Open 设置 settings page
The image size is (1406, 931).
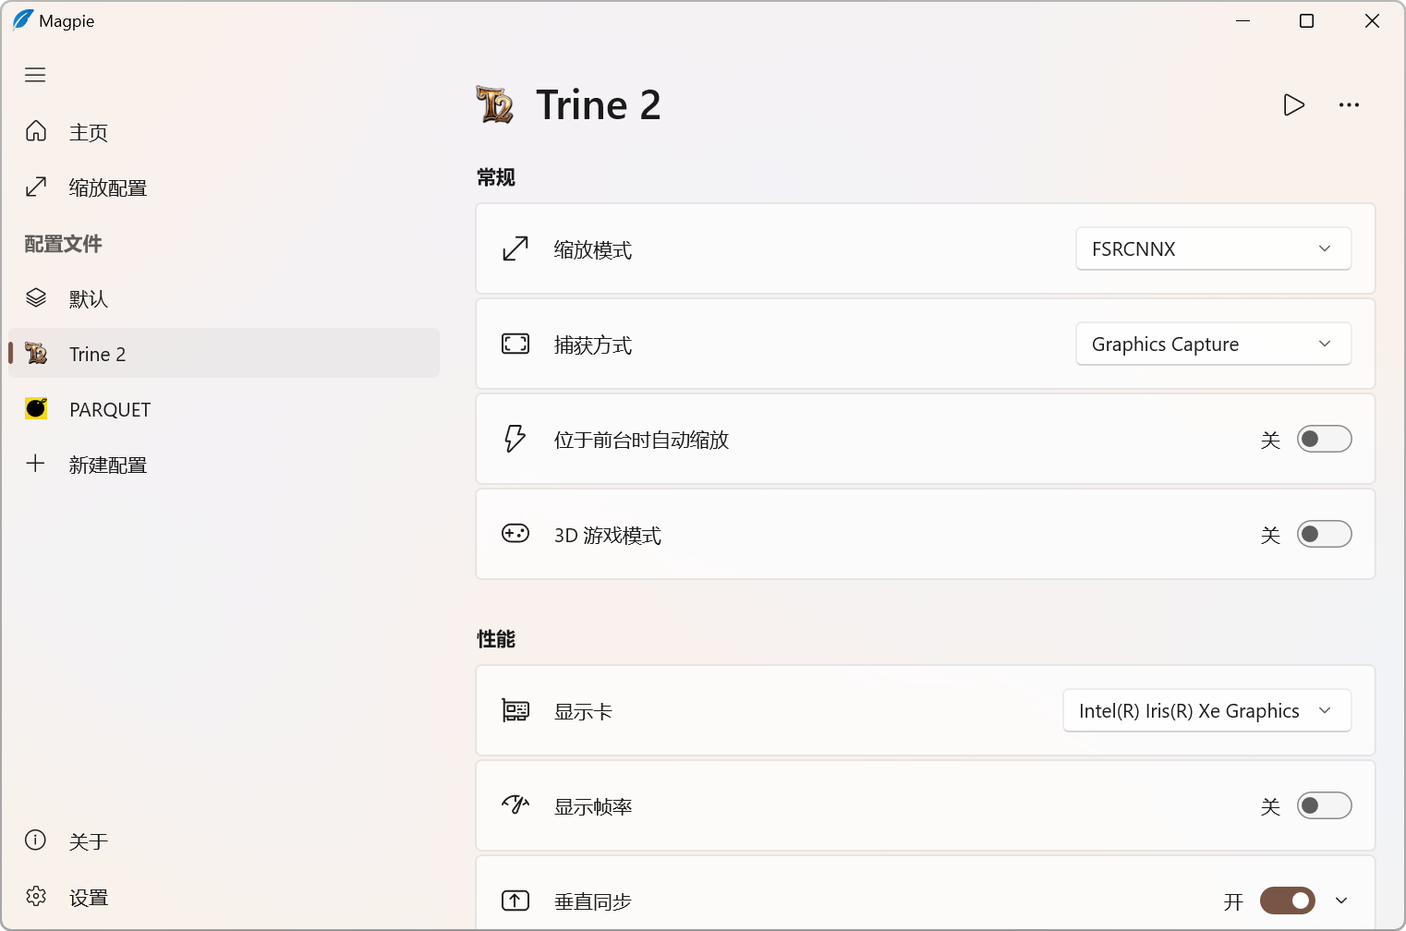(x=224, y=897)
